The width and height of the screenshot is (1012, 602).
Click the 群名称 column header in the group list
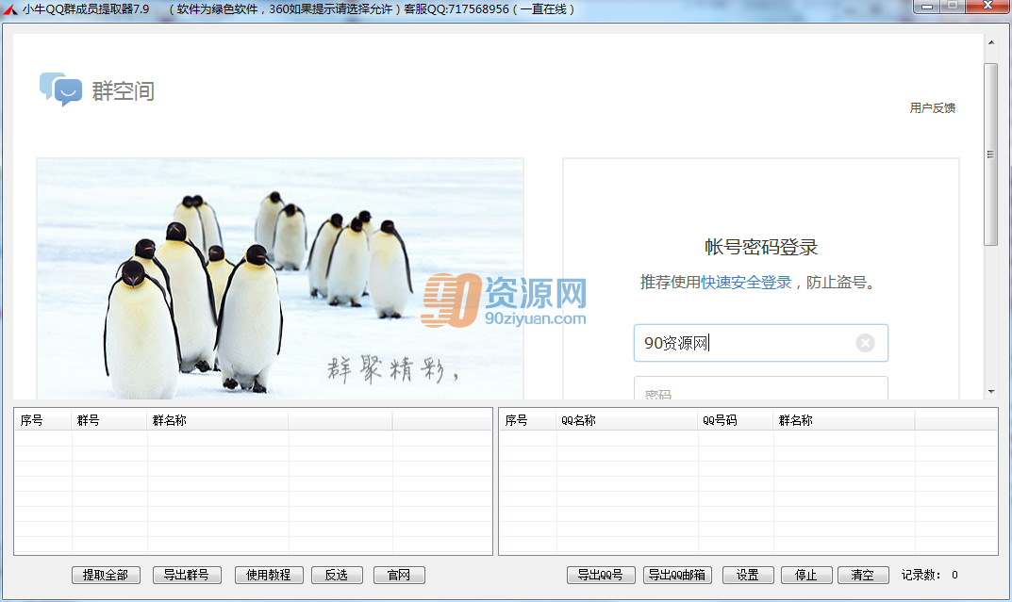[x=218, y=420]
